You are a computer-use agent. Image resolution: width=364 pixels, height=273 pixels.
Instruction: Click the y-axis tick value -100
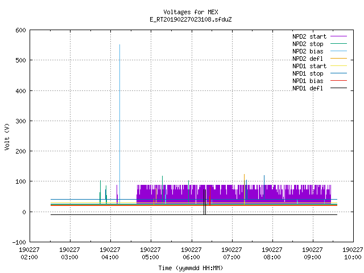point(19,242)
